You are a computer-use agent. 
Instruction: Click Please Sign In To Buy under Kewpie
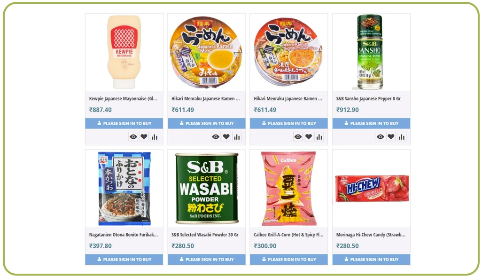[x=124, y=123]
